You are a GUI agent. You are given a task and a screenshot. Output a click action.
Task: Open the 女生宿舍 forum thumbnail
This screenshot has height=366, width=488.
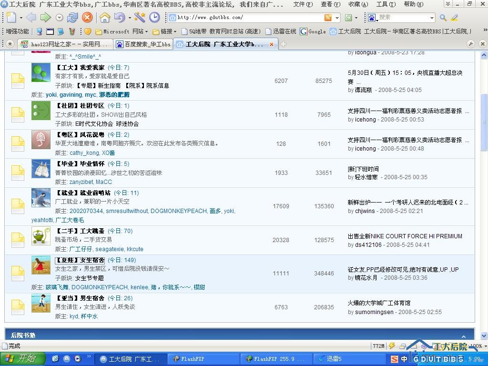coord(41,265)
